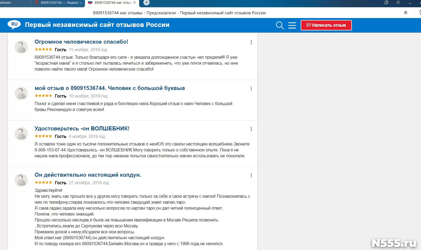Click Гость author name on 11 ноября review
This screenshot has width=421, height=250.
[61, 50]
